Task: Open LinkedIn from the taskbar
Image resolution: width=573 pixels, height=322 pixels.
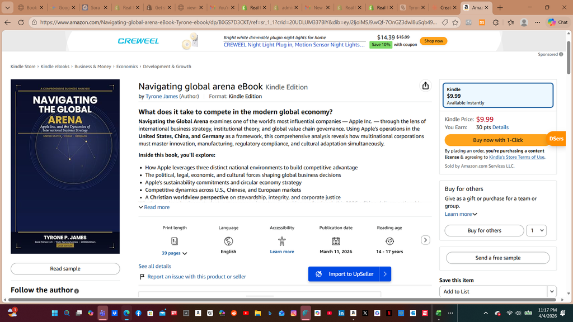Action: [x=341, y=313]
